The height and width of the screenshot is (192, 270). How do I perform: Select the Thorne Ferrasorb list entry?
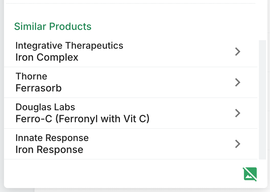[x=131, y=82]
